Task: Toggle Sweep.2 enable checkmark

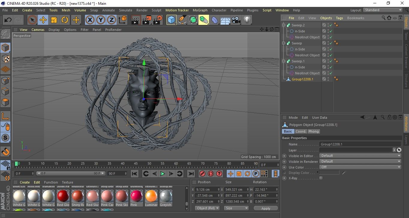Action: point(331,25)
